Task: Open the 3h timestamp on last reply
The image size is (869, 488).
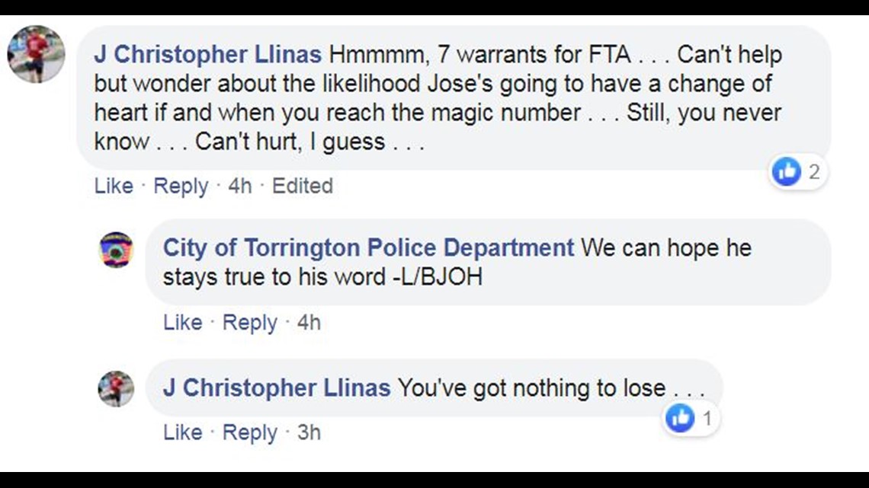Action: coord(309,432)
